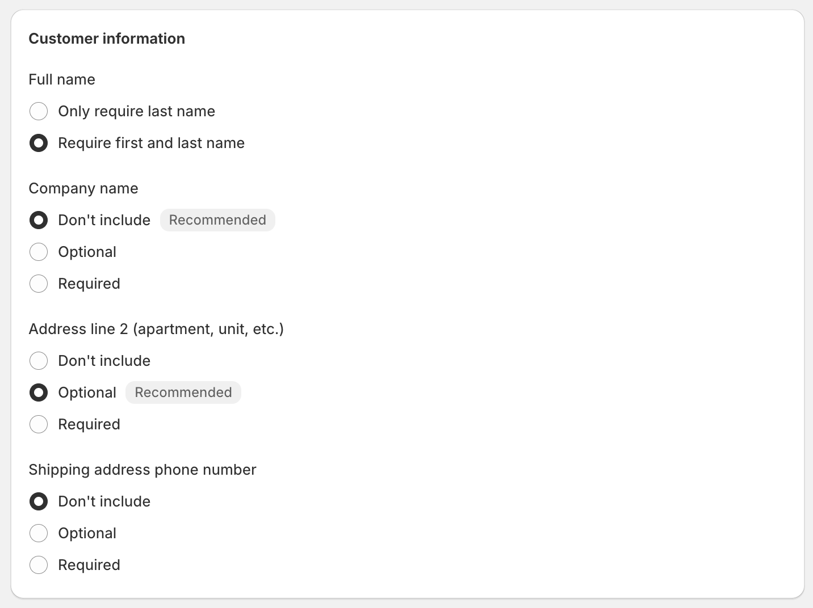Click the "Only require last name" label text

136,111
